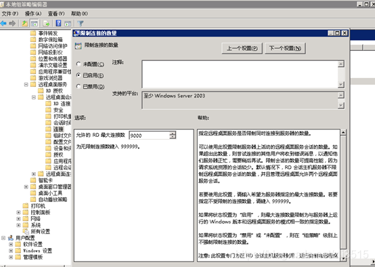Collapse the 远程桌面会话 tree node
The height and width of the screenshot is (267, 375).
coord(34,97)
